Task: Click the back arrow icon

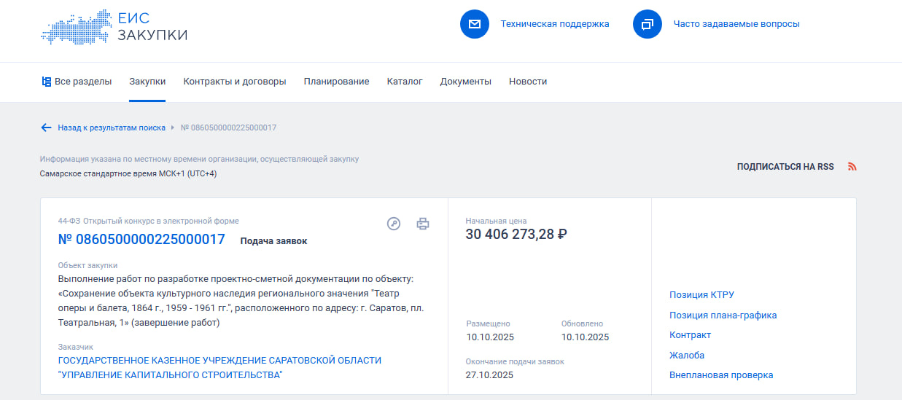Action: point(46,128)
